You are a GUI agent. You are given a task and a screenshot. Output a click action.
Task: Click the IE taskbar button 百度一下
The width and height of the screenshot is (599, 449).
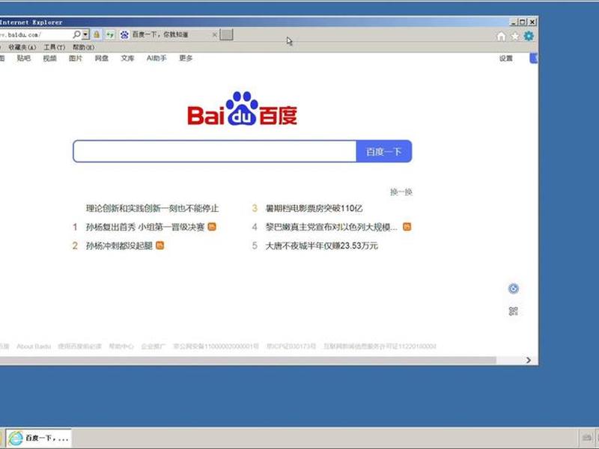pos(39,438)
